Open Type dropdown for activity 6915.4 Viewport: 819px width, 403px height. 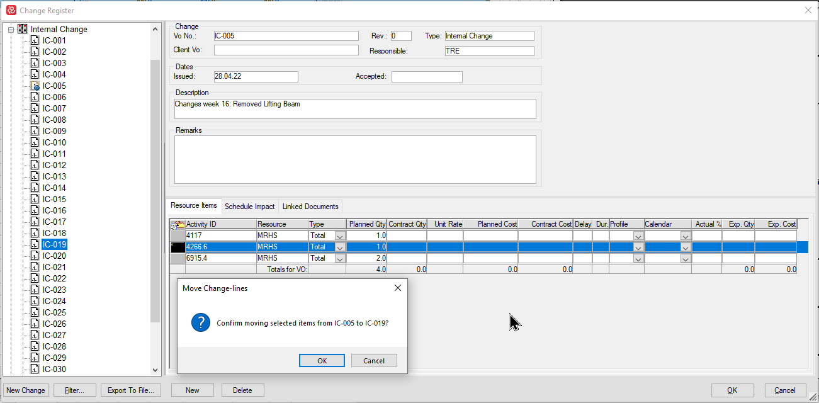pos(341,258)
